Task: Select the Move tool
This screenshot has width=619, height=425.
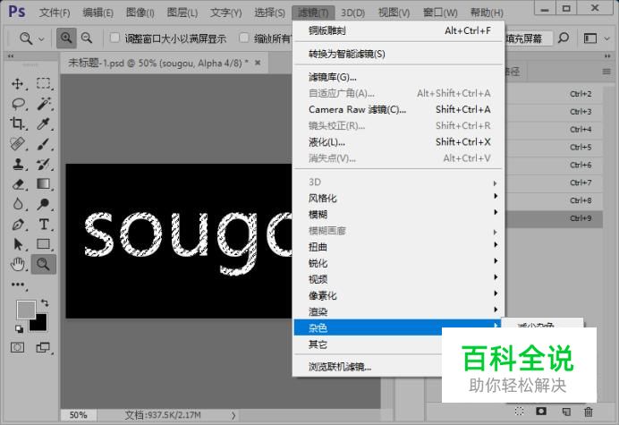Action: (17, 84)
